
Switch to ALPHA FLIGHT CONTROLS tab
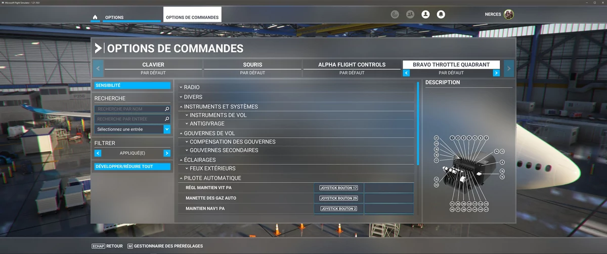click(x=352, y=65)
